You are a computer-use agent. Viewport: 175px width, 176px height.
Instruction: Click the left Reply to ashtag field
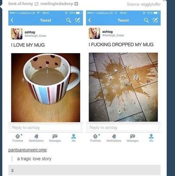click(45, 128)
